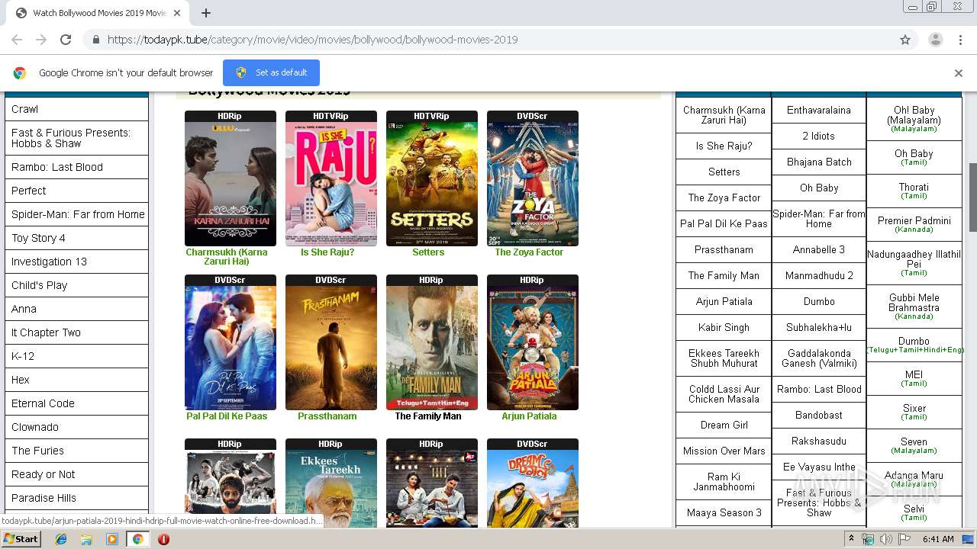977x549 pixels.
Task: Open the Chrome profile avatar icon
Action: coord(936,40)
